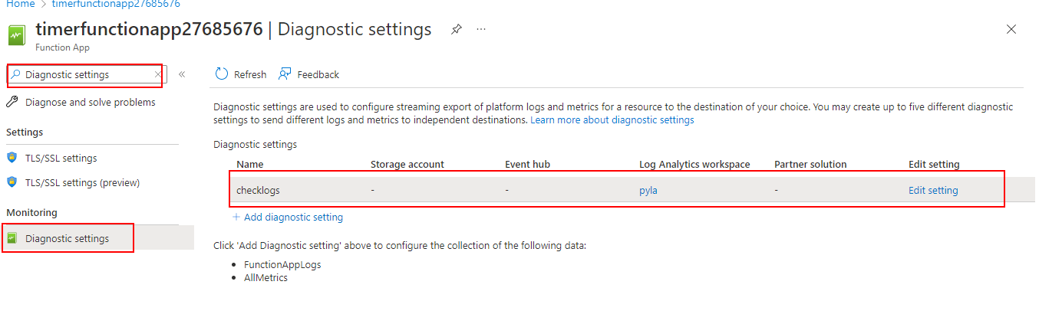The height and width of the screenshot is (324, 1039).
Task: Click the timerfunctionapp27685676 breadcrumb
Action: 116,4
